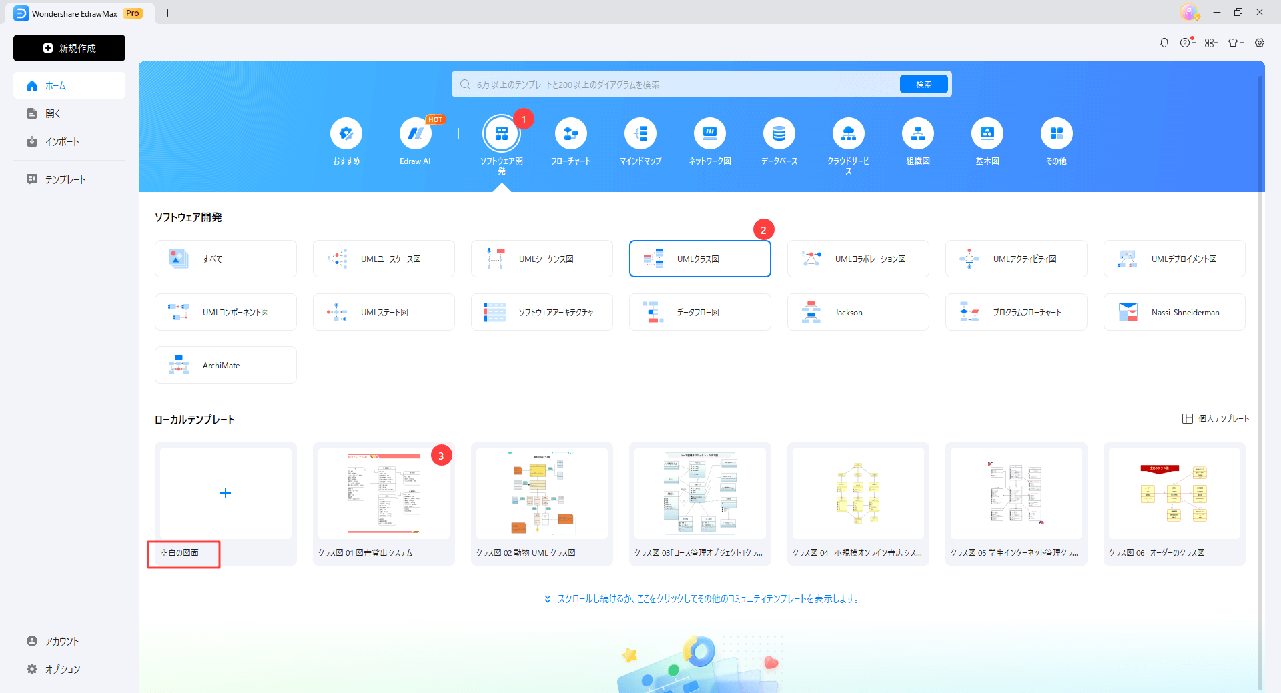The width and height of the screenshot is (1281, 693).
Task: Open the shirt theme dropdown icon
Action: click(x=1235, y=43)
